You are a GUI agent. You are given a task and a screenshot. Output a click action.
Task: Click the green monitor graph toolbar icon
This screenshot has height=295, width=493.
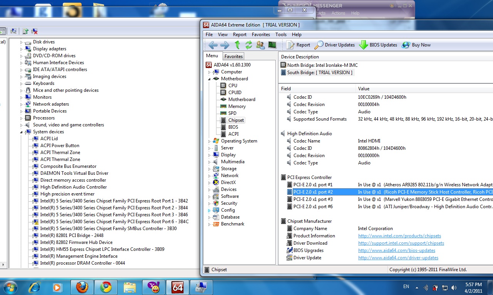click(x=272, y=45)
